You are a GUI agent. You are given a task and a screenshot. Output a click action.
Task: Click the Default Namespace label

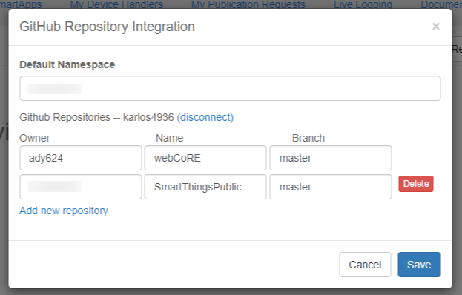[67, 64]
